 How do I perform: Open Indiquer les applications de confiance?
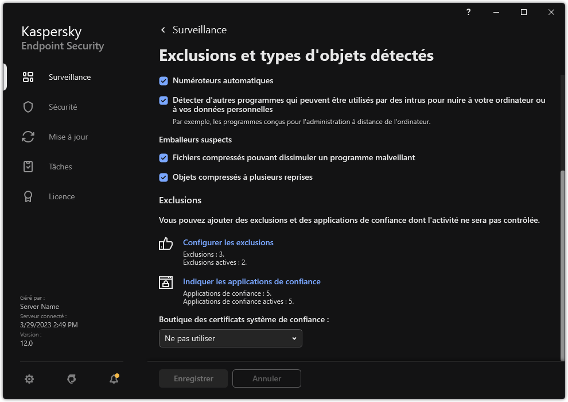pyautogui.click(x=251, y=281)
